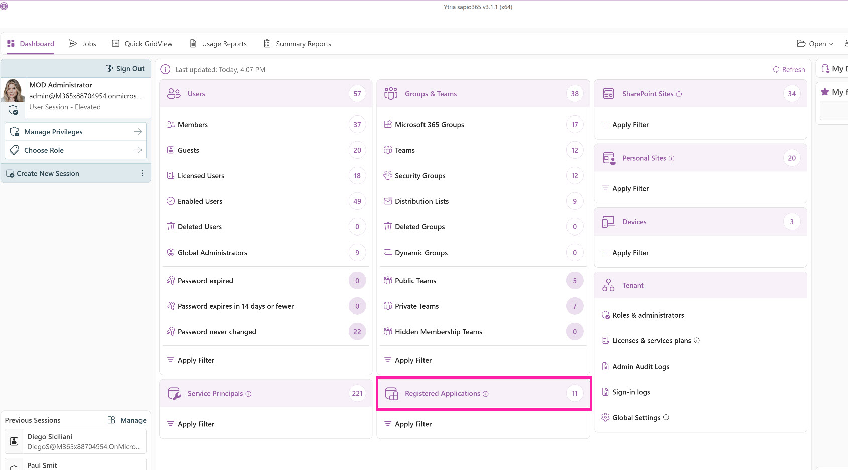
Task: Click the Groups & Teams icon
Action: 391,94
